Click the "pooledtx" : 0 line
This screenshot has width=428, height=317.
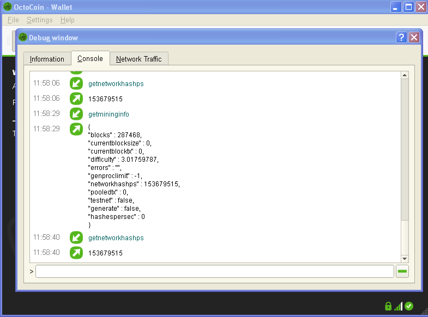[108, 192]
